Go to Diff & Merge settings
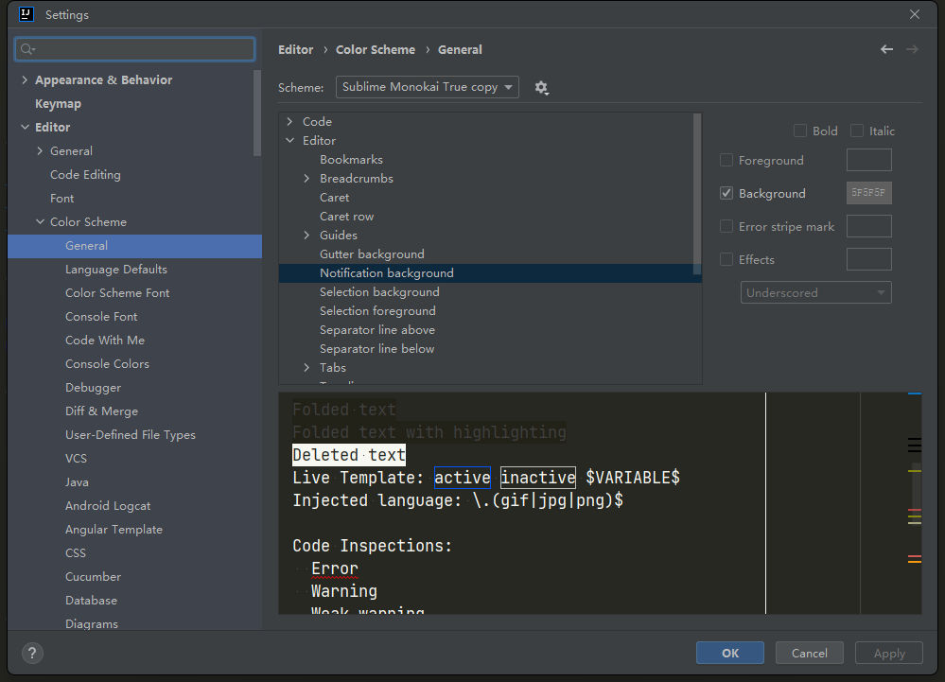945x682 pixels. tap(102, 411)
